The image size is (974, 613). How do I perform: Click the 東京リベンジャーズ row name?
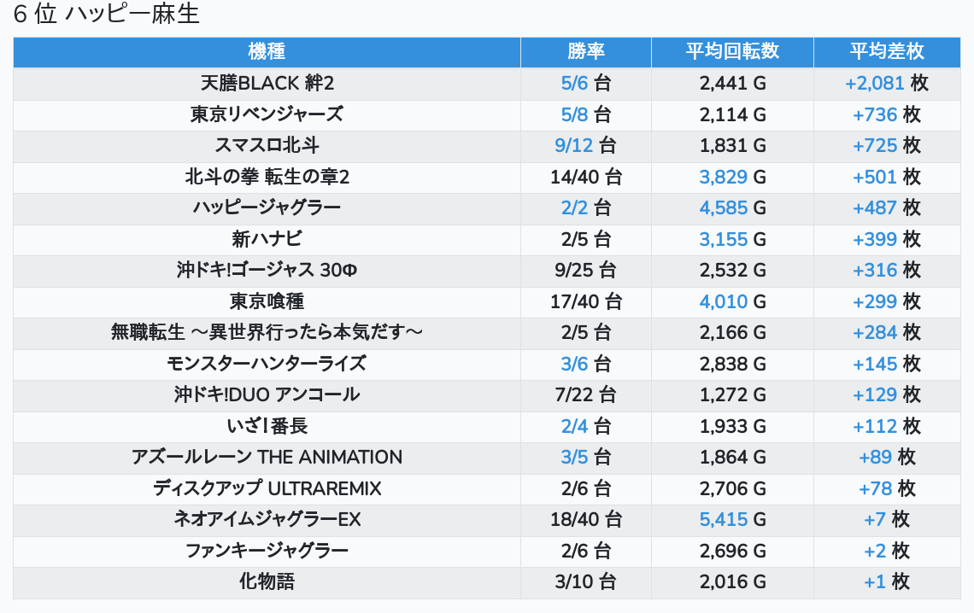point(267,114)
